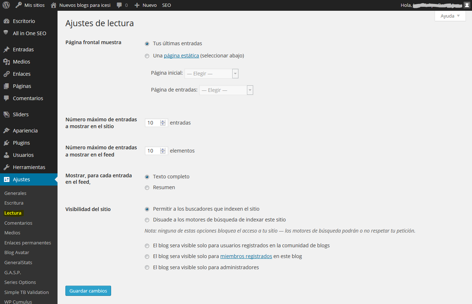The width and height of the screenshot is (472, 304).
Task: Select 'Disuade a los motores de búsqueda' option
Action: tap(147, 220)
